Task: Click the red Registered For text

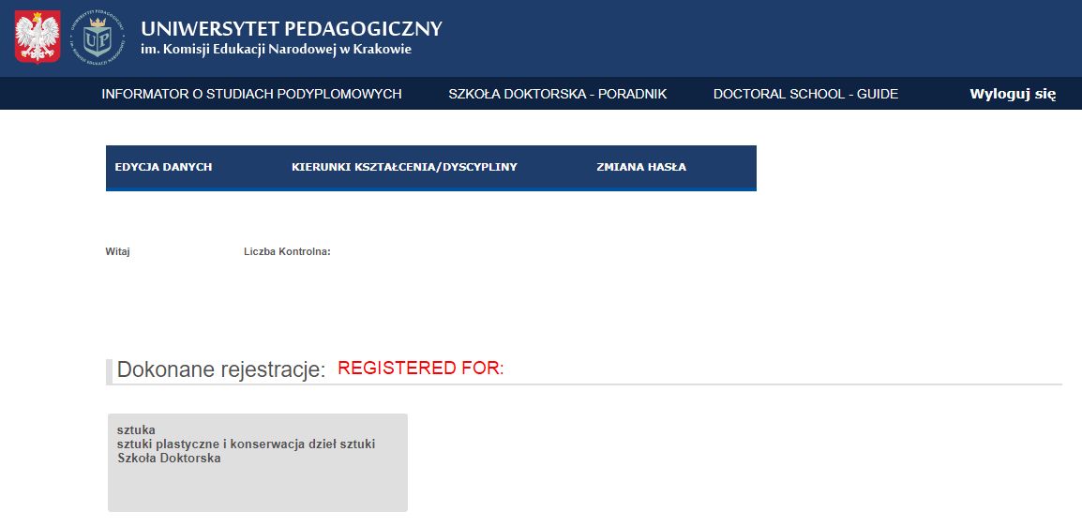Action: click(x=420, y=369)
